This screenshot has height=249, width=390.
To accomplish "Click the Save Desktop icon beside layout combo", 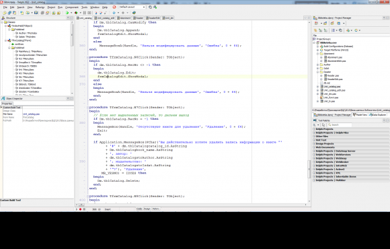I will (x=150, y=7).
